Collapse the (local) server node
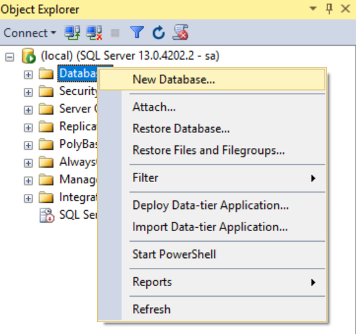Image resolution: width=356 pixels, height=334 pixels. (x=10, y=57)
